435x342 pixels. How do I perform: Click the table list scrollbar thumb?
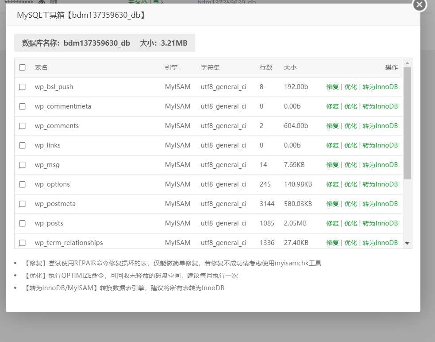pos(407,123)
